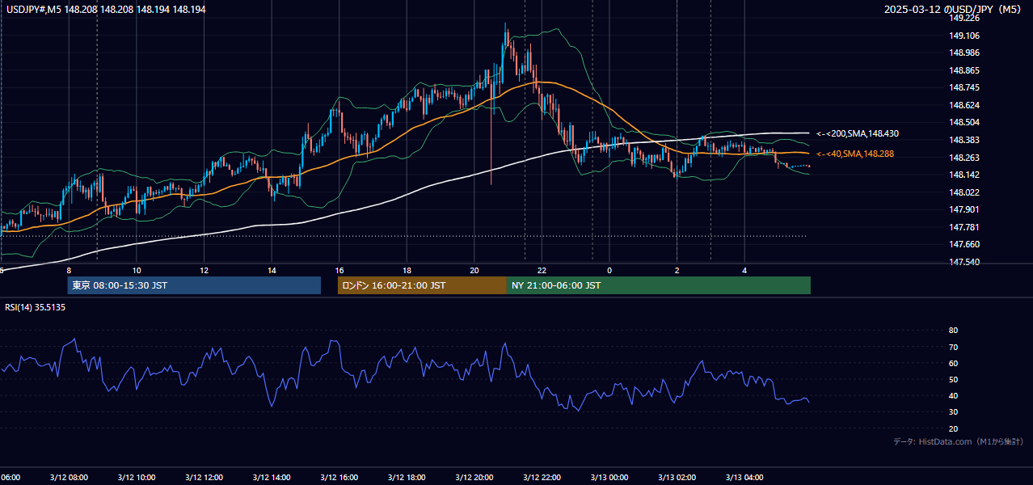Click hour label 22 under the candlestick chart
Screen dimensions: 1033x485
tap(542, 270)
